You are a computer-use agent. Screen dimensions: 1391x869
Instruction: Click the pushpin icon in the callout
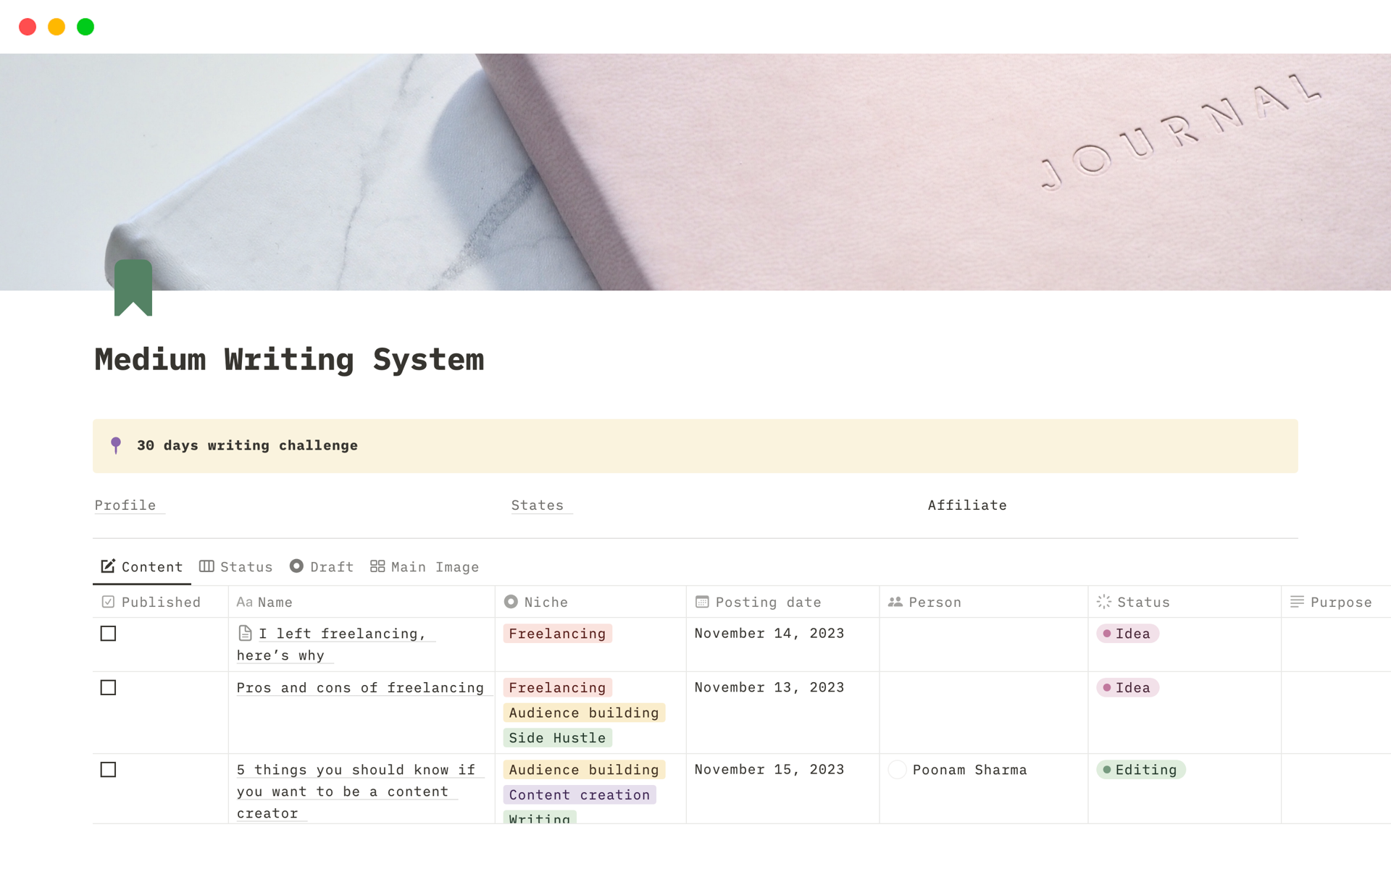click(117, 445)
